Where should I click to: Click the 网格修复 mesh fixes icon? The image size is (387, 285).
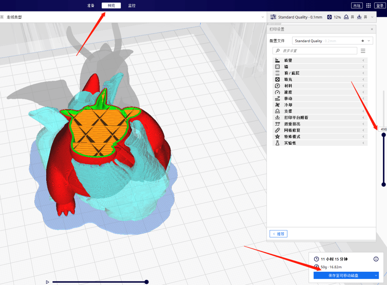[x=277, y=130]
